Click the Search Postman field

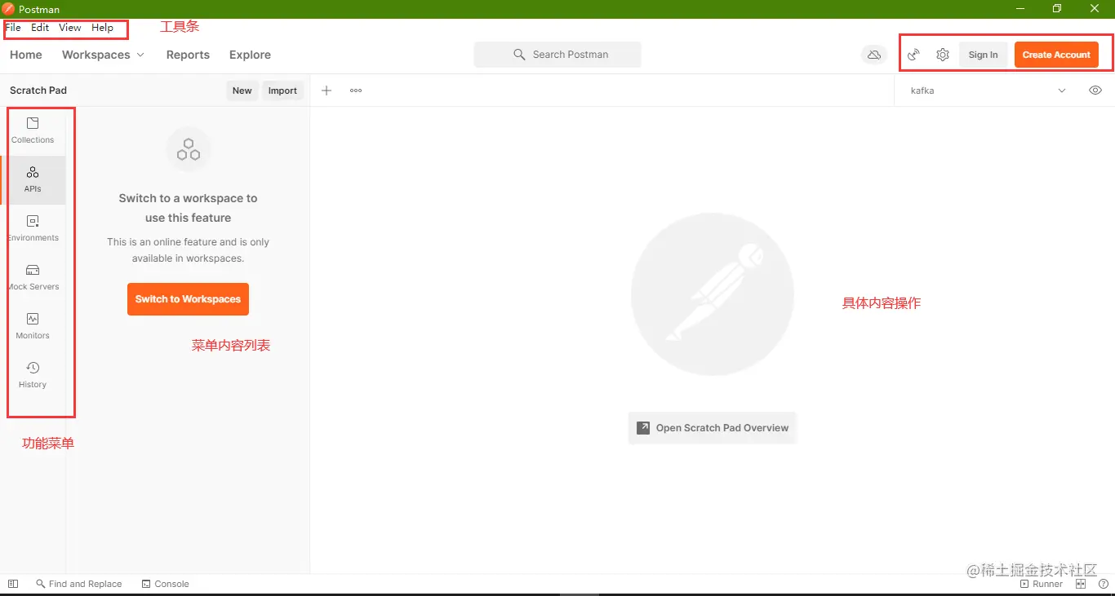[557, 55]
